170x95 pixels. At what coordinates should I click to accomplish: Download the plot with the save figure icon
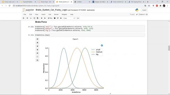(37, 60)
